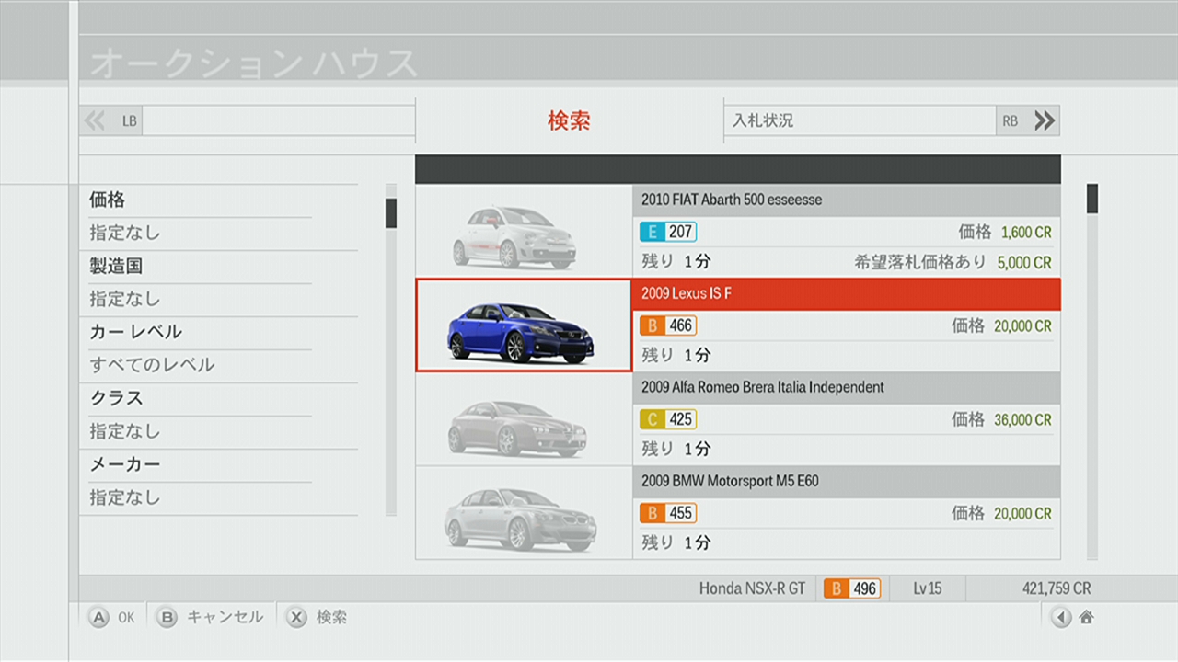Select the BMW M5 E60 thumbnail

(524, 513)
